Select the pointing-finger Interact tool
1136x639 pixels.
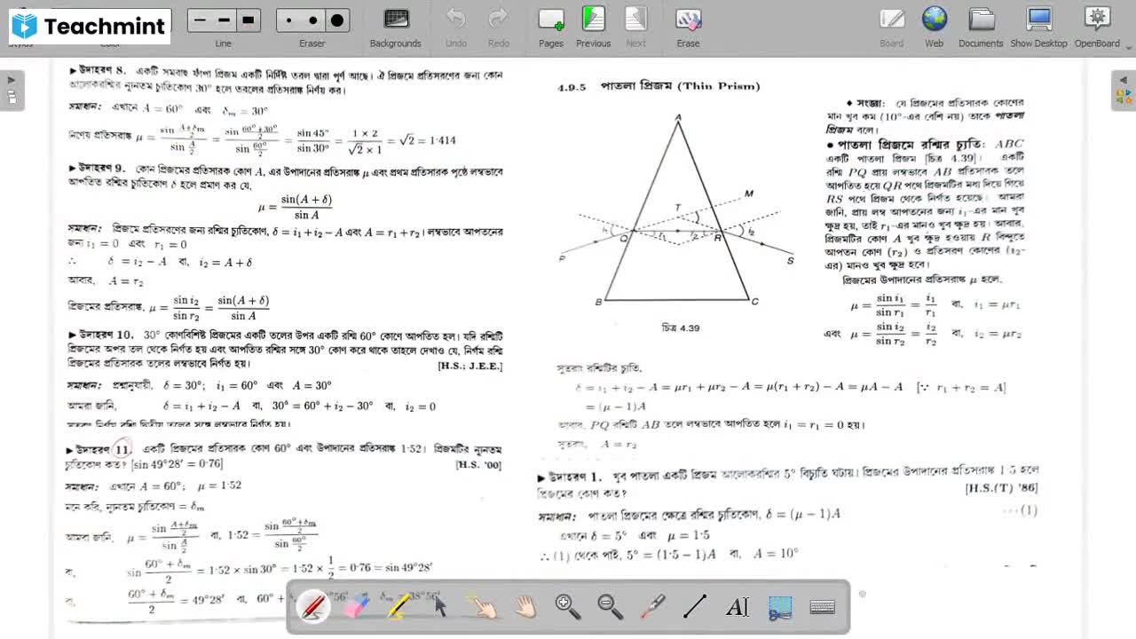point(483,606)
